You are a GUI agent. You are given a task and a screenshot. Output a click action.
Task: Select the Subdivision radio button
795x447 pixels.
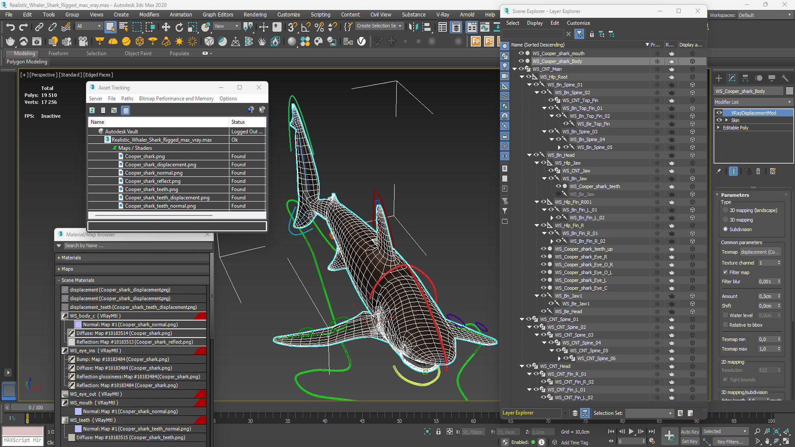[x=725, y=230]
